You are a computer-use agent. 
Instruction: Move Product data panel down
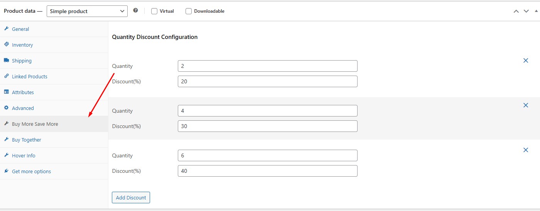tap(526, 11)
